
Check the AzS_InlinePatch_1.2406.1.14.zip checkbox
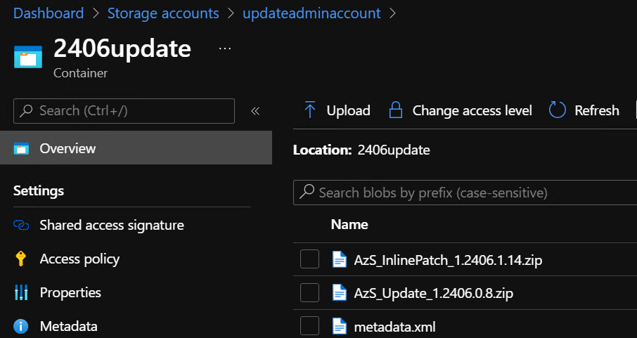(x=310, y=259)
